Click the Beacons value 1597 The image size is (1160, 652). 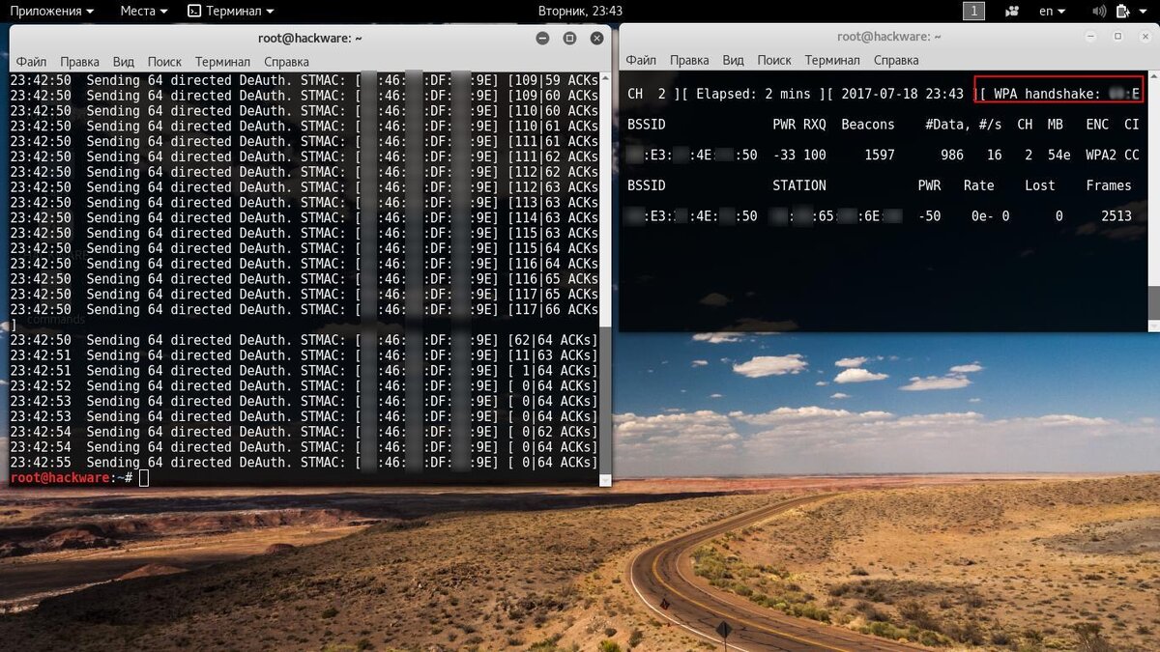[880, 155]
